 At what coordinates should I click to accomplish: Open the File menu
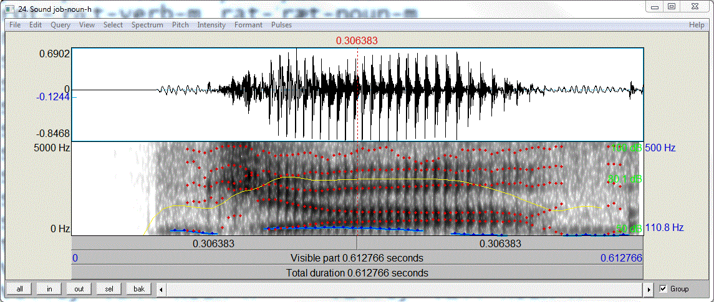(14, 25)
